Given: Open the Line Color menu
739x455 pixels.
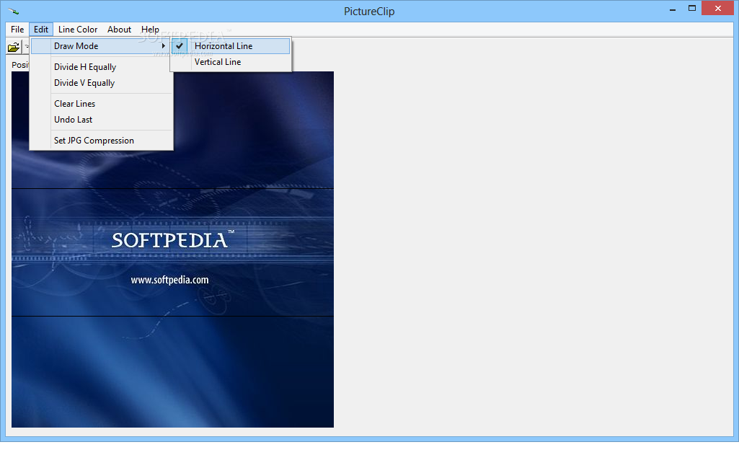Looking at the screenshot, I should click(x=78, y=30).
